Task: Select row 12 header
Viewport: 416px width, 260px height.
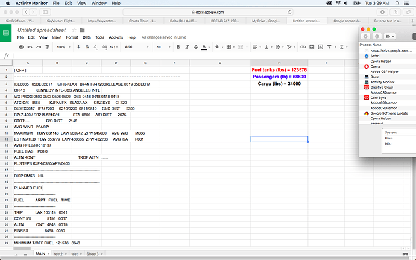Action: click(x=7, y=139)
